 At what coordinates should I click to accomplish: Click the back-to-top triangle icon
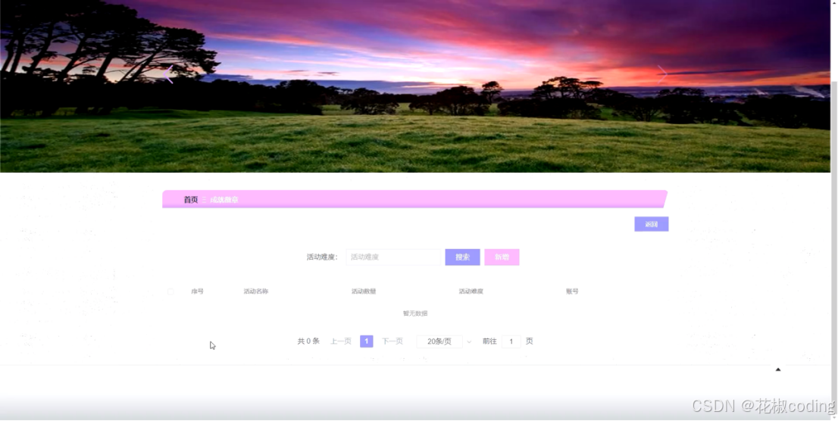[778, 370]
